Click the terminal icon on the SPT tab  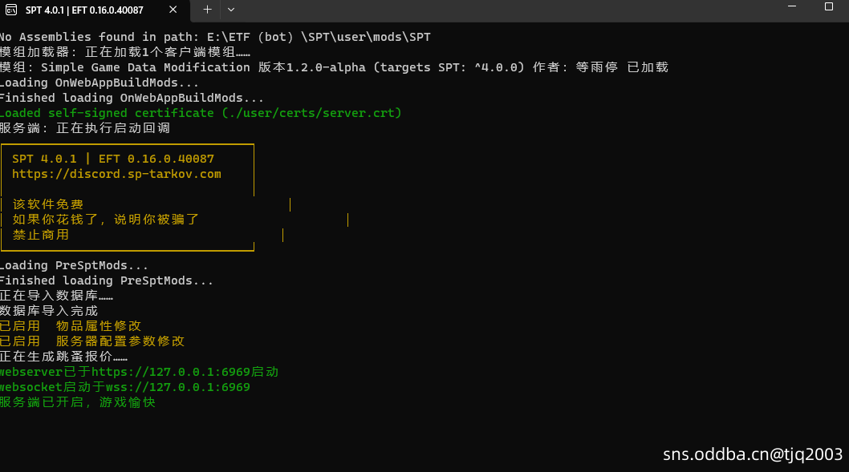coord(11,10)
